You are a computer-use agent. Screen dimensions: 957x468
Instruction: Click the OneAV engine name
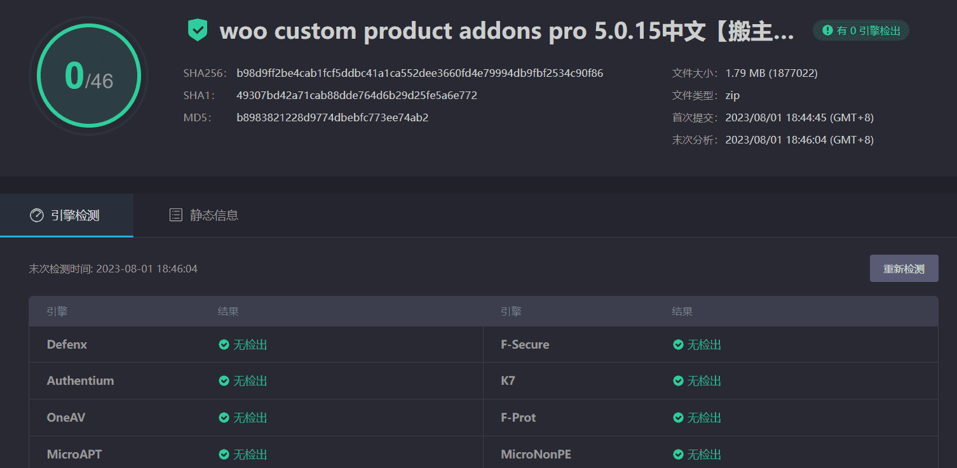(65, 418)
